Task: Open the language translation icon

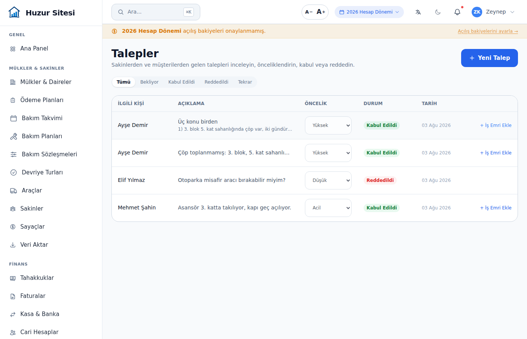Action: [418, 12]
